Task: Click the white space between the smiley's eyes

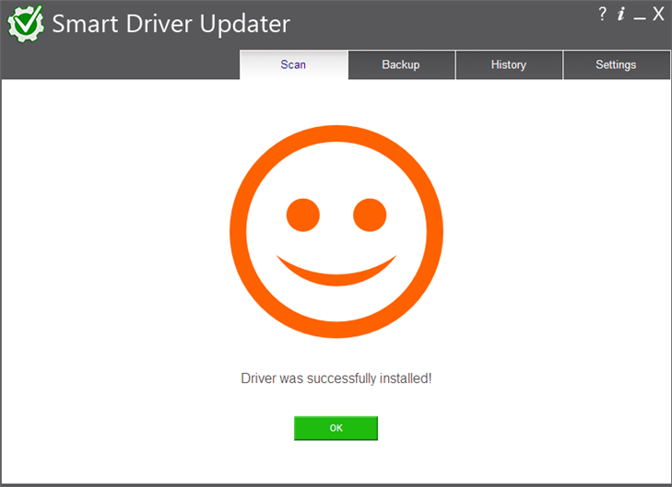Action: (336, 215)
